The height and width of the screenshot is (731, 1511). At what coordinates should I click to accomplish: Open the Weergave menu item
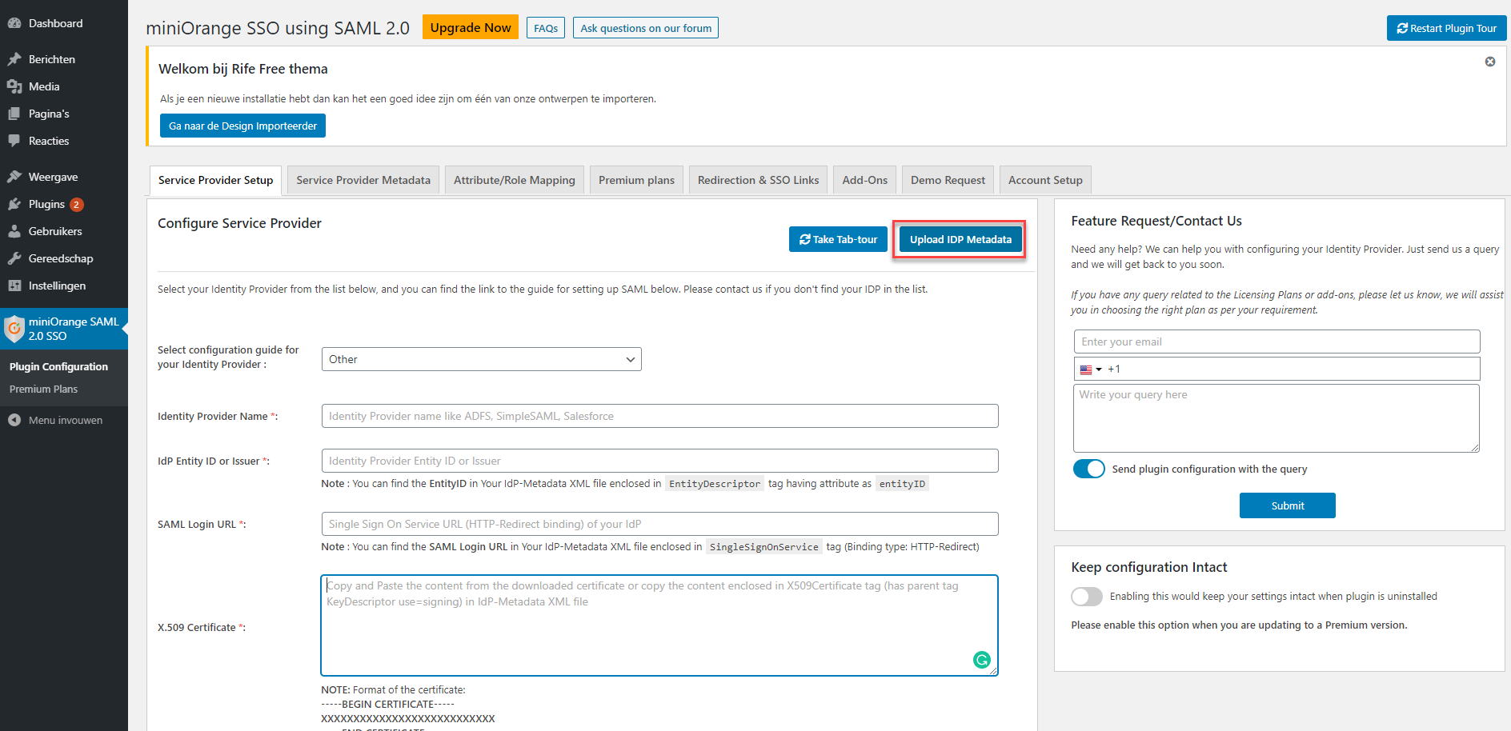(x=64, y=177)
